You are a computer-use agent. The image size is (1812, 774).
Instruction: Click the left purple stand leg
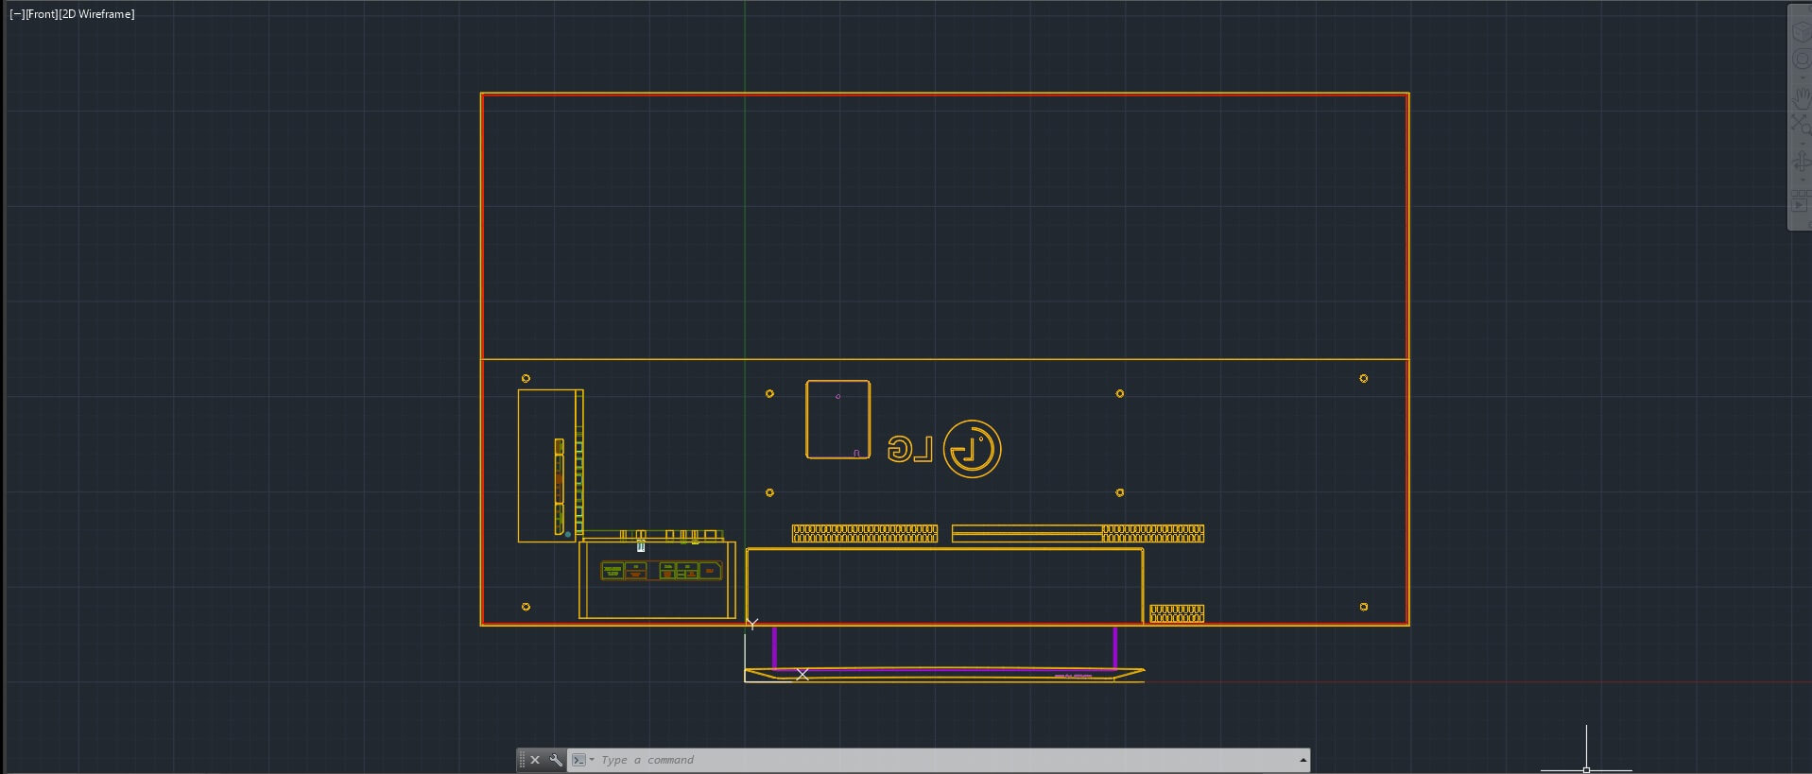click(x=774, y=646)
